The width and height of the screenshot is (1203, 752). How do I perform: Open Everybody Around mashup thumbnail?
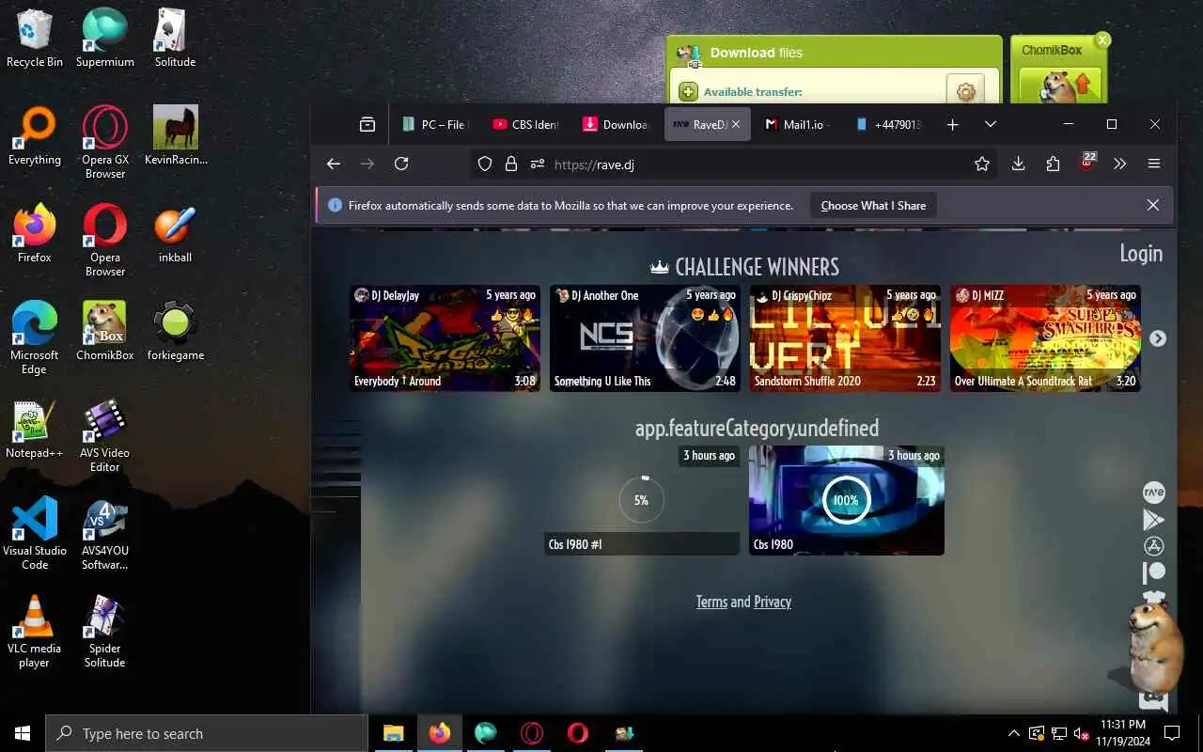(x=445, y=338)
